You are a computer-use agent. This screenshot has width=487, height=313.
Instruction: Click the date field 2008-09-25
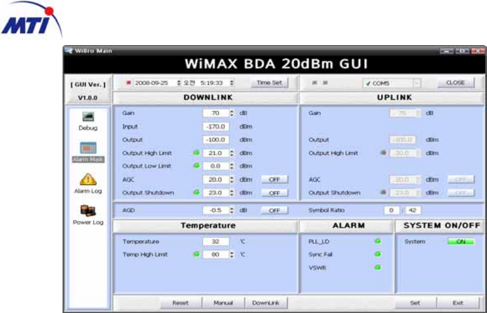[x=152, y=83]
